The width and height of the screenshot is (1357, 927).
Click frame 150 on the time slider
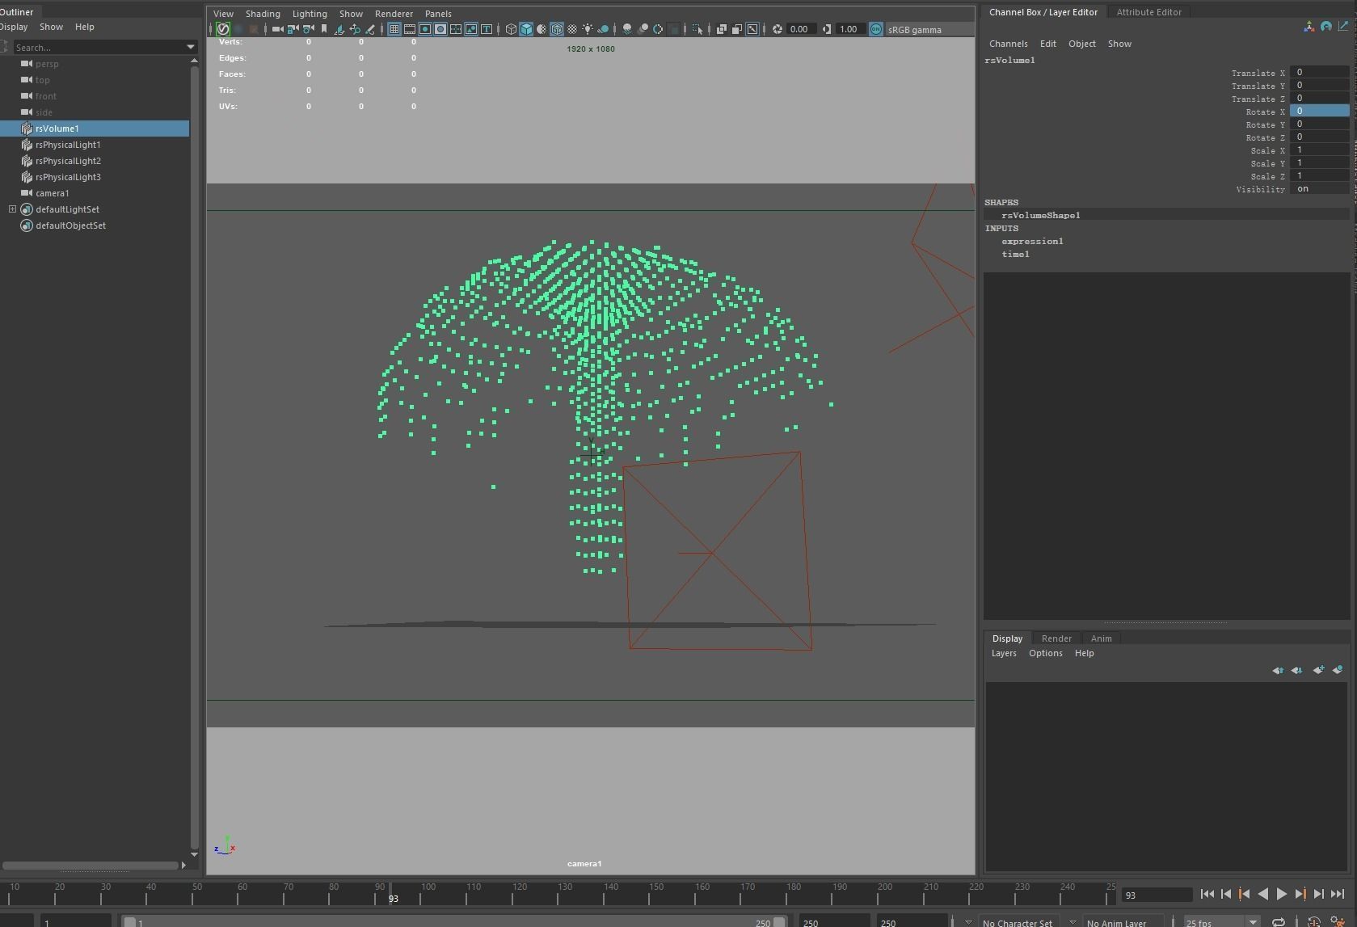(x=656, y=895)
